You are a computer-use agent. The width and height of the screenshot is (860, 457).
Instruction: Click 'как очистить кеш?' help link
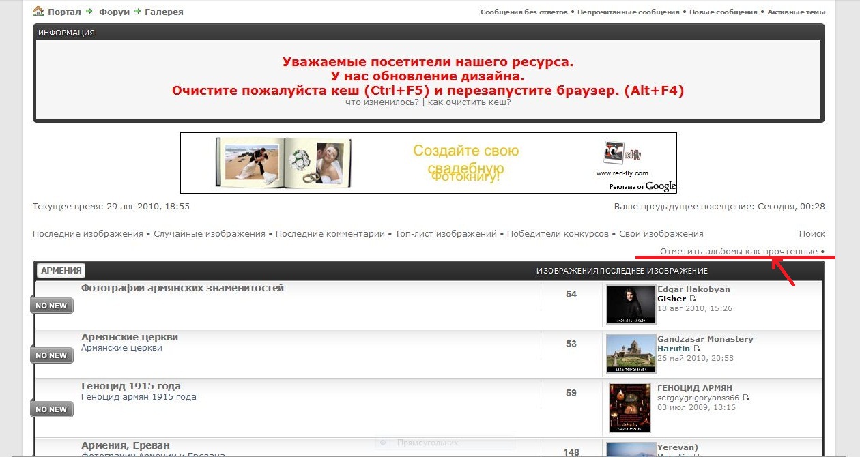tap(469, 102)
